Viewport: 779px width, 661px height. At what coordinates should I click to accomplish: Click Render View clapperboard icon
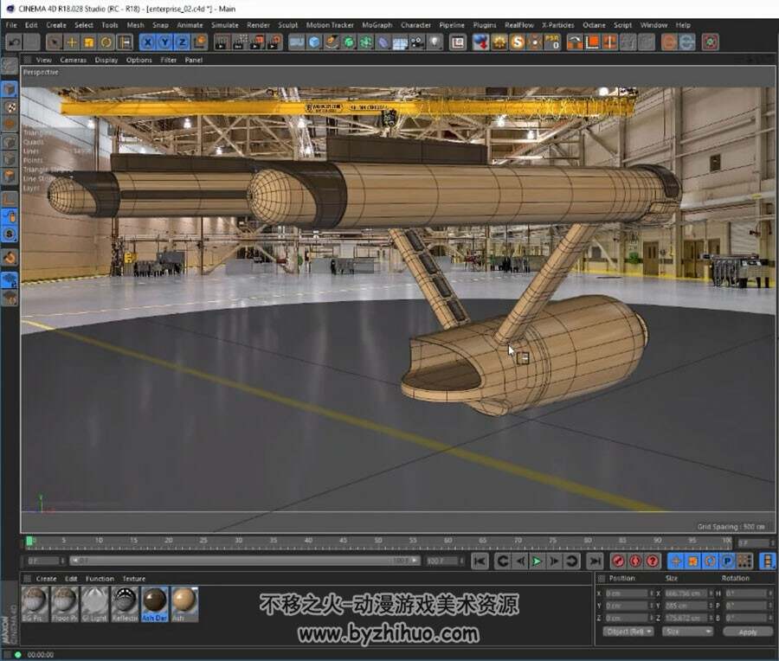coord(222,42)
